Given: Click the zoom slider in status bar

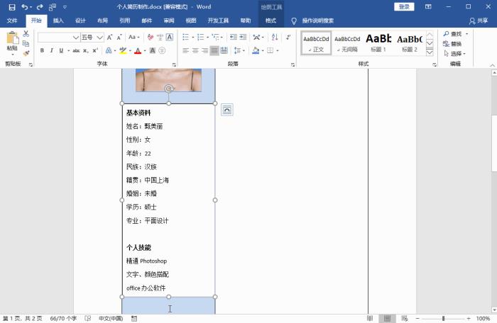Looking at the screenshot, I should (442, 319).
